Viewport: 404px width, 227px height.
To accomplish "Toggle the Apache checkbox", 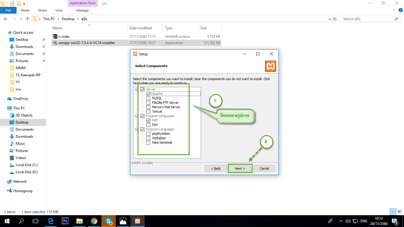I will click(148, 94).
